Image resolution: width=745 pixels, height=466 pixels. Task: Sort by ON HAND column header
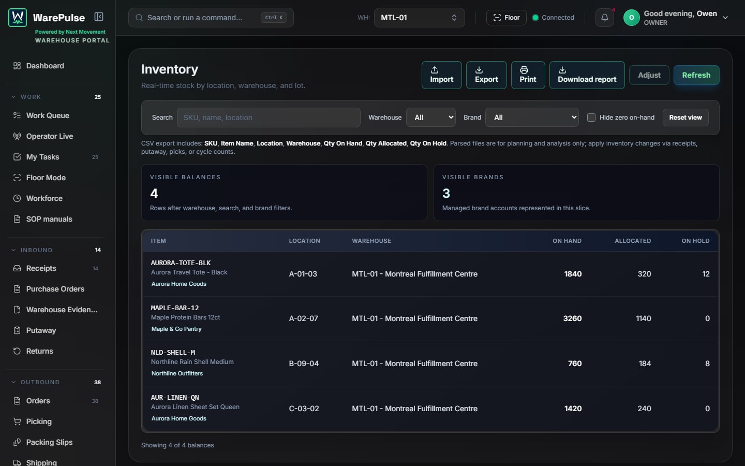[x=567, y=241]
